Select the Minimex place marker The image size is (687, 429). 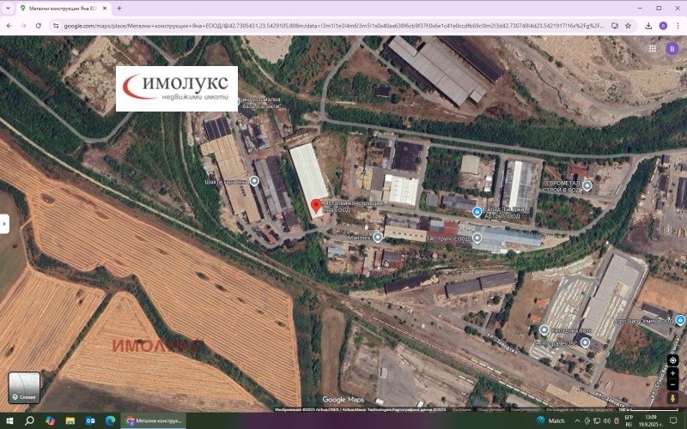pyautogui.click(x=377, y=237)
